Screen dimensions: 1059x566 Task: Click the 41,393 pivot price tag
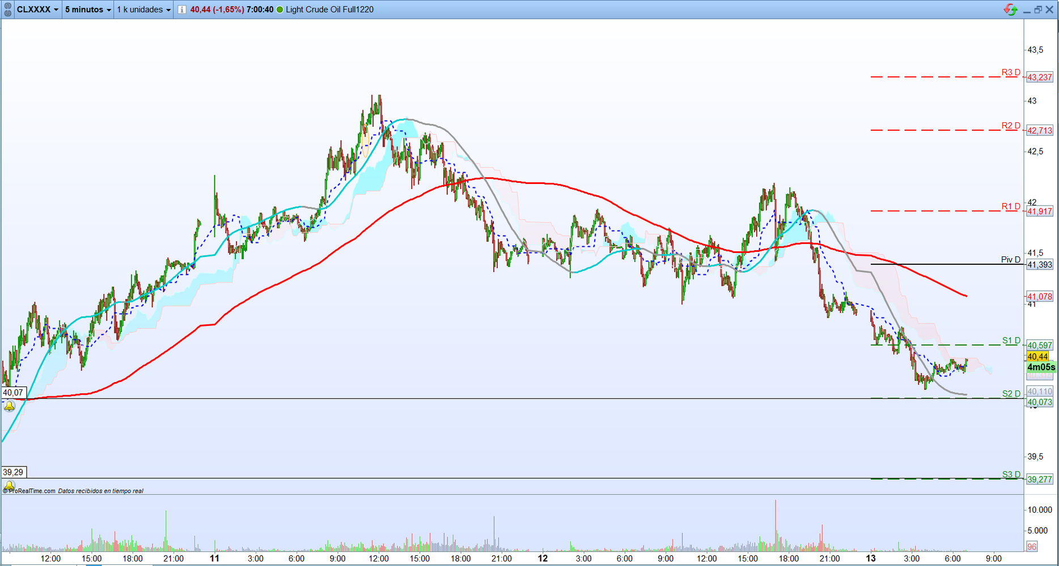coord(1040,264)
